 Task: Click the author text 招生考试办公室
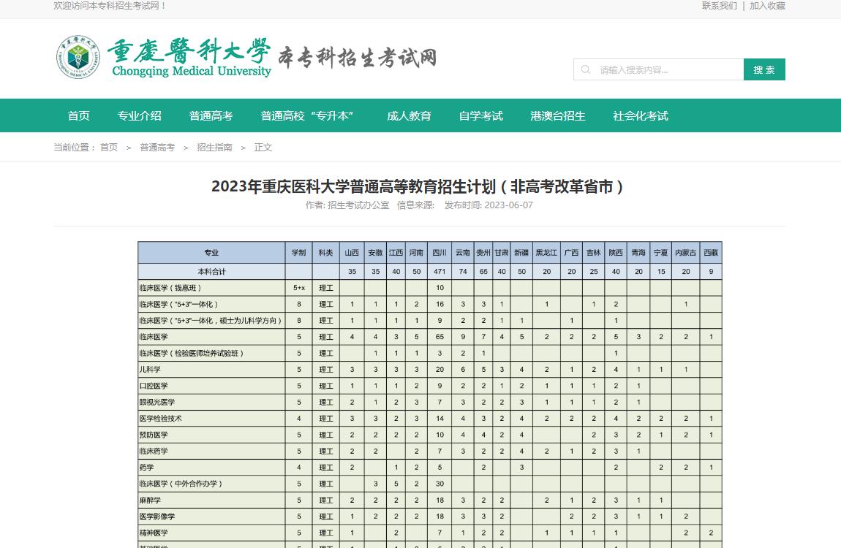click(x=358, y=205)
